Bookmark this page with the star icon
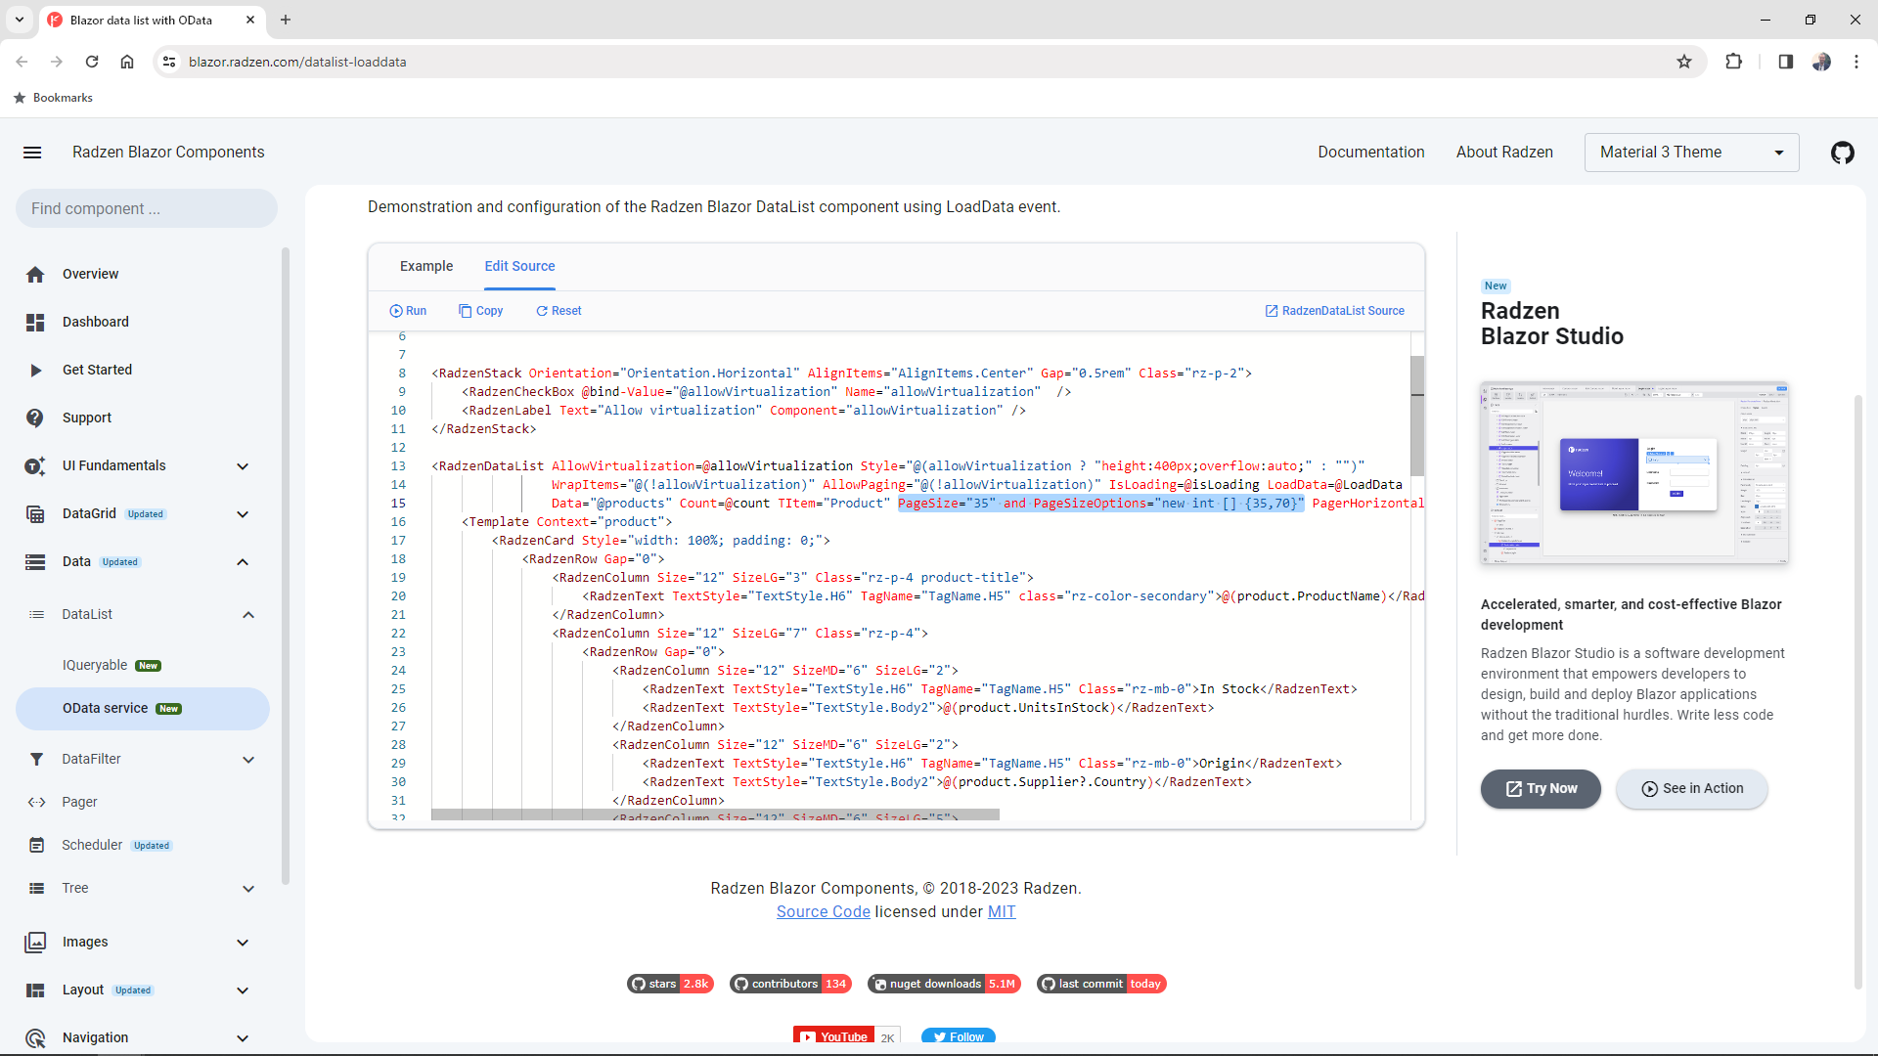1878x1056 pixels. tap(1684, 62)
